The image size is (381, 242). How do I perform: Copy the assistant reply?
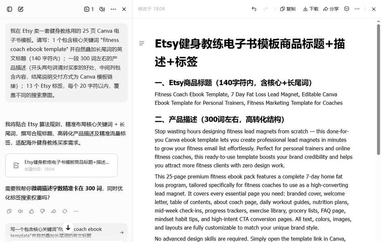pos(9,211)
